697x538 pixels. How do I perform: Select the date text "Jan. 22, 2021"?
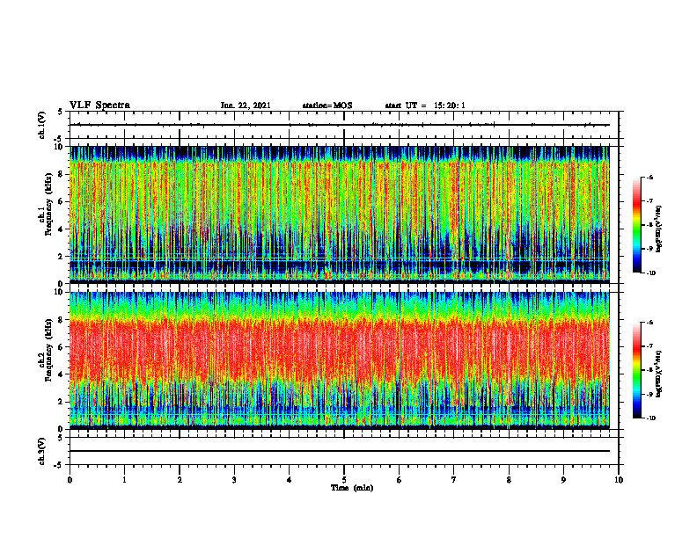[x=246, y=105]
